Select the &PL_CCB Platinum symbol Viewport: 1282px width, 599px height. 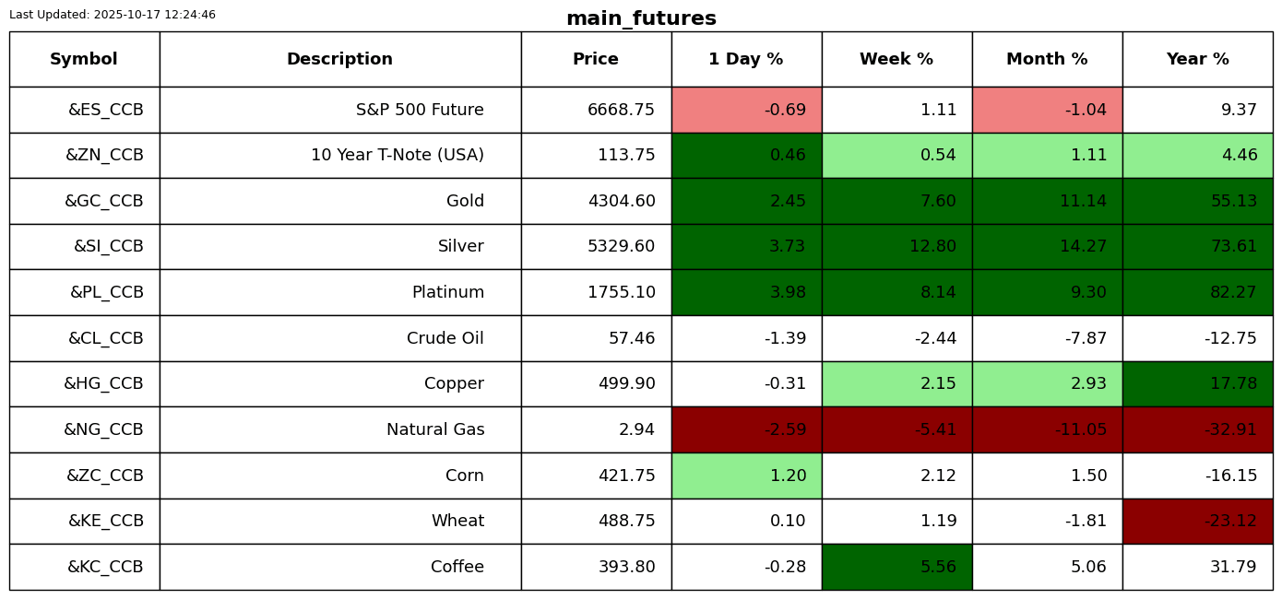(x=107, y=292)
